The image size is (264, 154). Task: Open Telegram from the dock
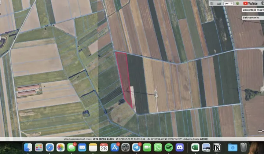(136, 147)
